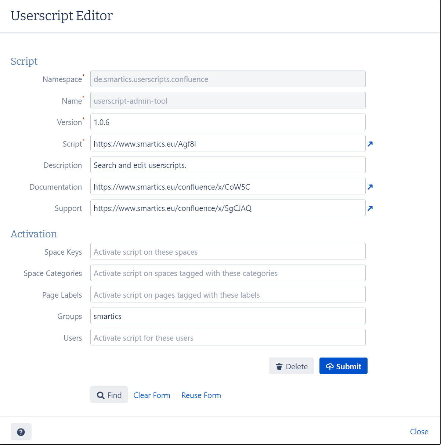The height and width of the screenshot is (445, 441).
Task: Close the Userscript Editor dialog
Action: tap(419, 432)
